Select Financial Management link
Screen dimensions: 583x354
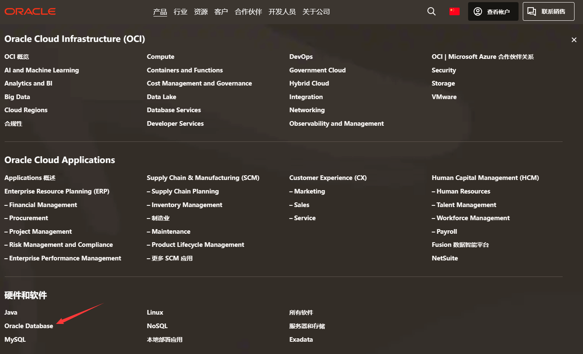[x=41, y=205]
